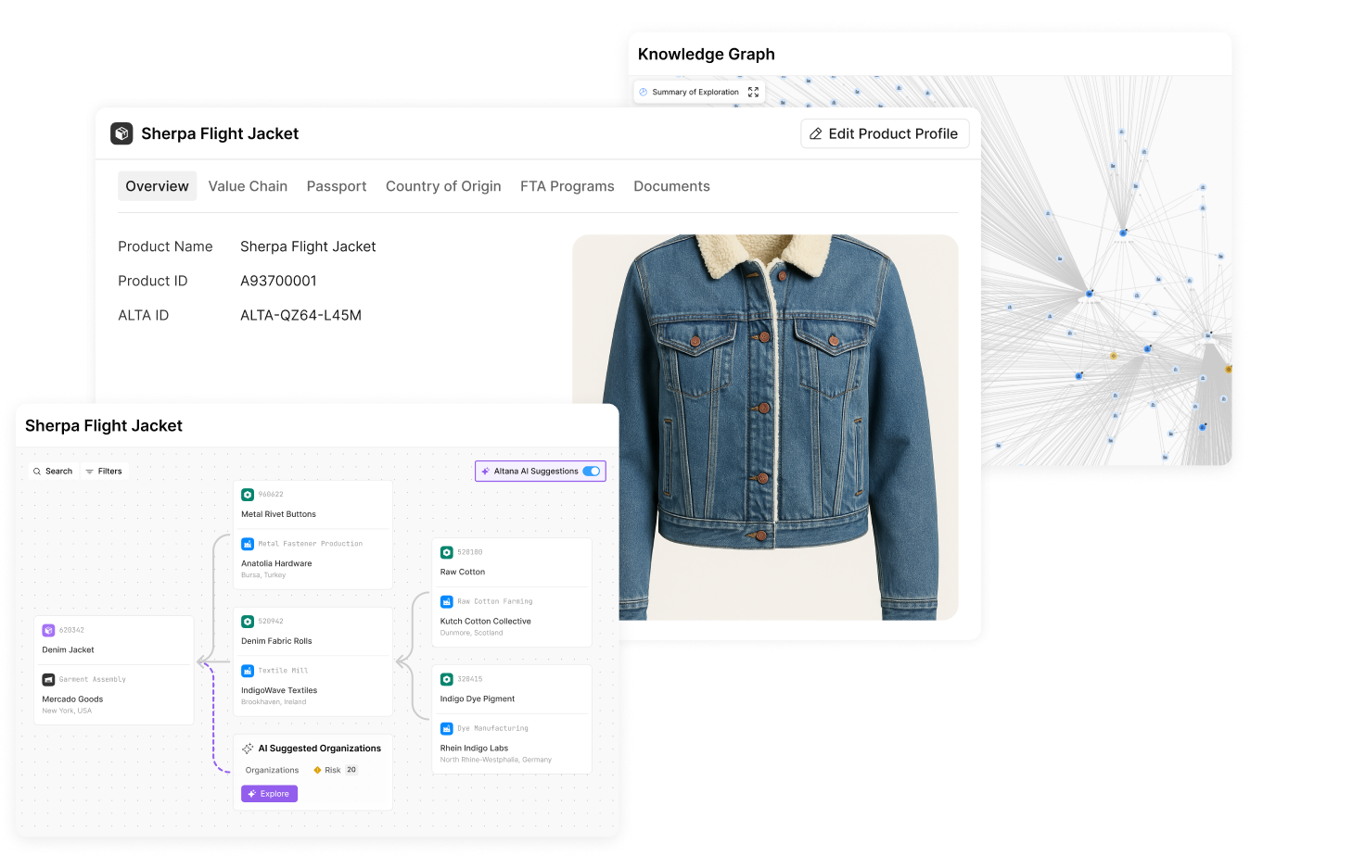Image resolution: width=1365 pixels, height=856 pixels.
Task: Click the blue factory icon beside Textile Mill
Action: tap(248, 671)
